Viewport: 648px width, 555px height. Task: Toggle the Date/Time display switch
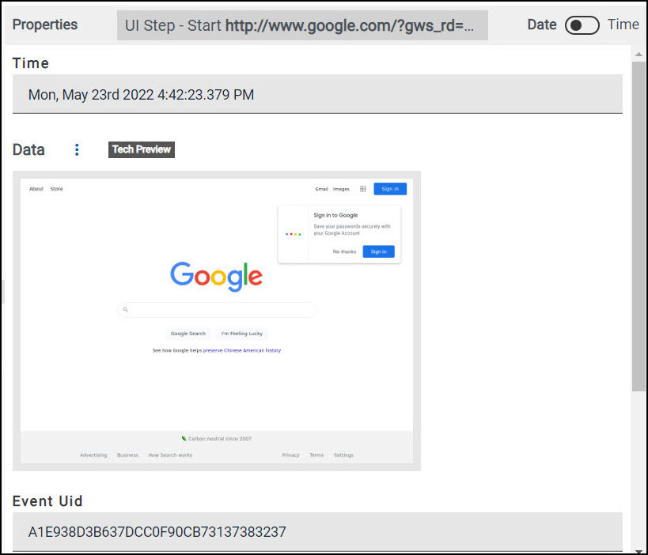[582, 25]
